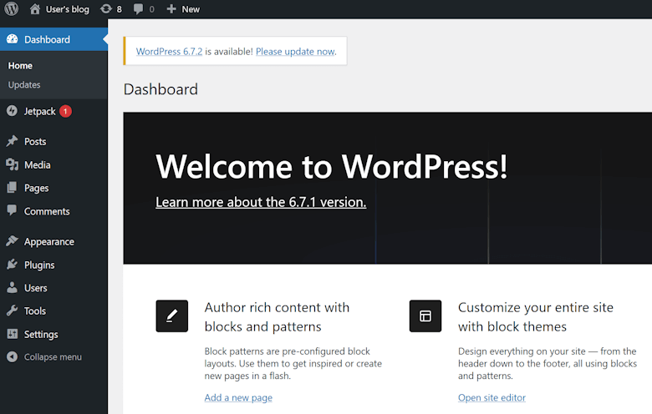Open the New content dropdown

[x=183, y=9]
